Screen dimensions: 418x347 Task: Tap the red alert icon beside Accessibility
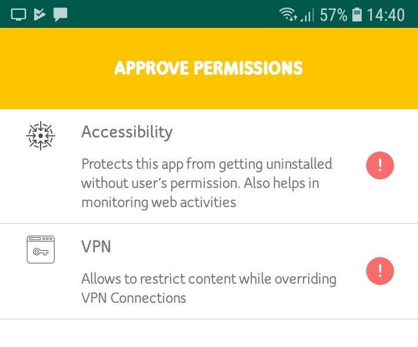(380, 165)
